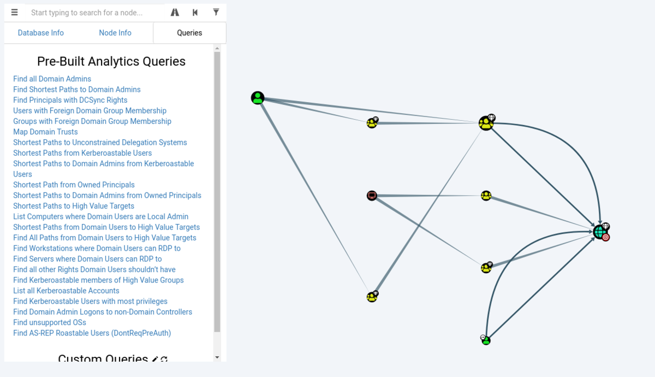Run Find all Domain Admins query
Screen dimensions: 655x377
52,79
